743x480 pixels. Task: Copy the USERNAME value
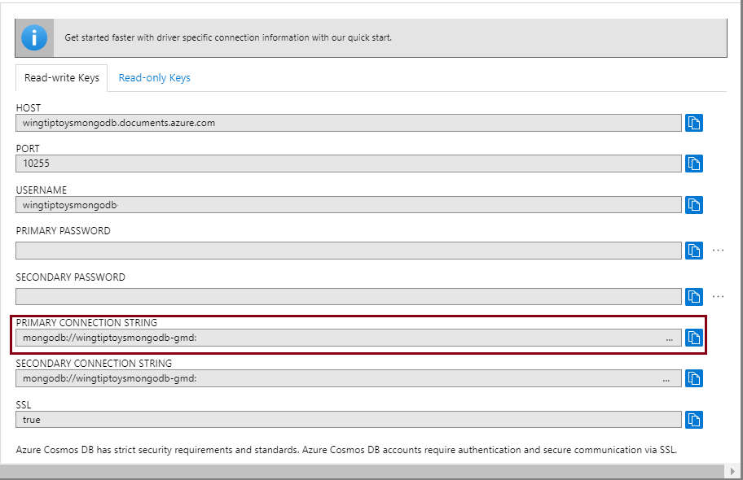[694, 204]
